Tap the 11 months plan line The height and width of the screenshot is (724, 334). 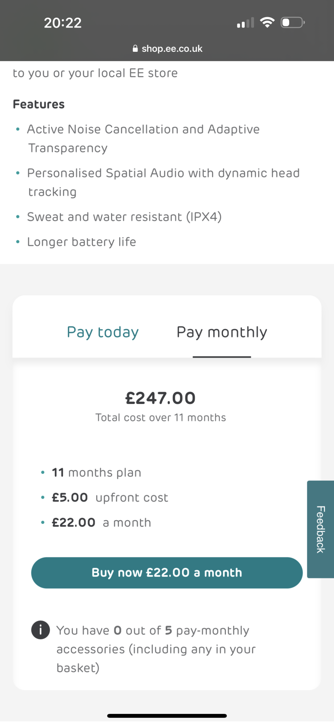point(96,472)
